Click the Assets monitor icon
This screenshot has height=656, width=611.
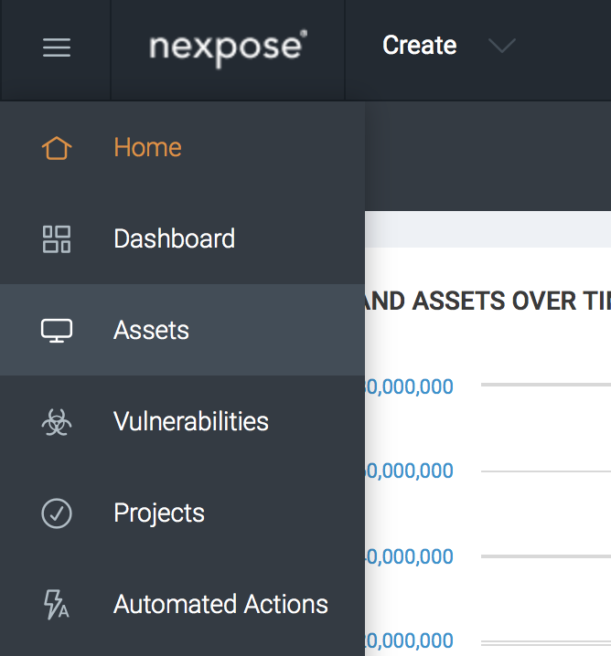click(57, 331)
